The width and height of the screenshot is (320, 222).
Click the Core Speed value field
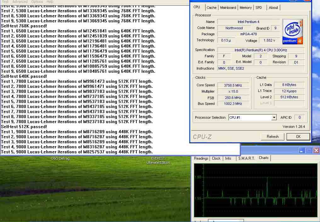[x=233, y=85]
